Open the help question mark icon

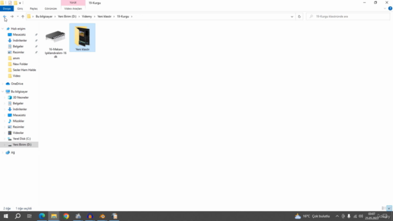click(390, 9)
